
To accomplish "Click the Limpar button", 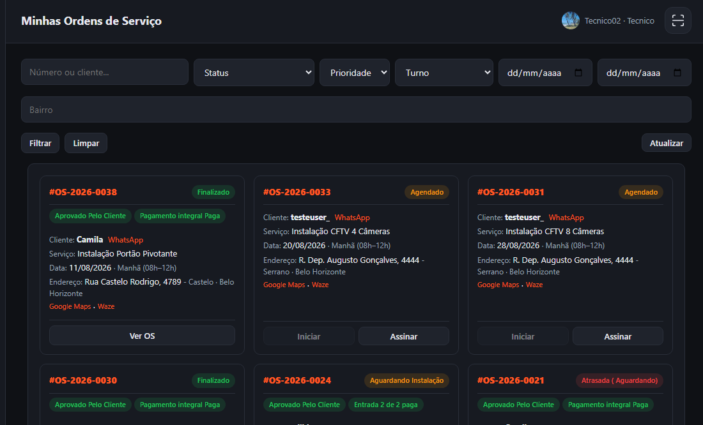I will [86, 144].
